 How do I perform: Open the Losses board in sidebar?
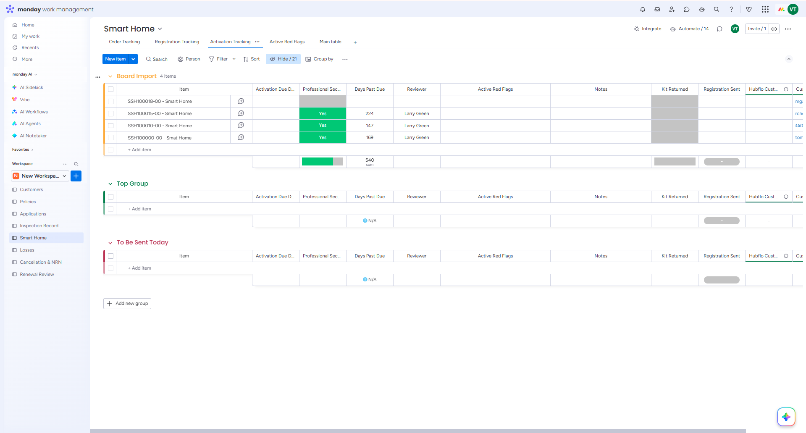pos(27,250)
